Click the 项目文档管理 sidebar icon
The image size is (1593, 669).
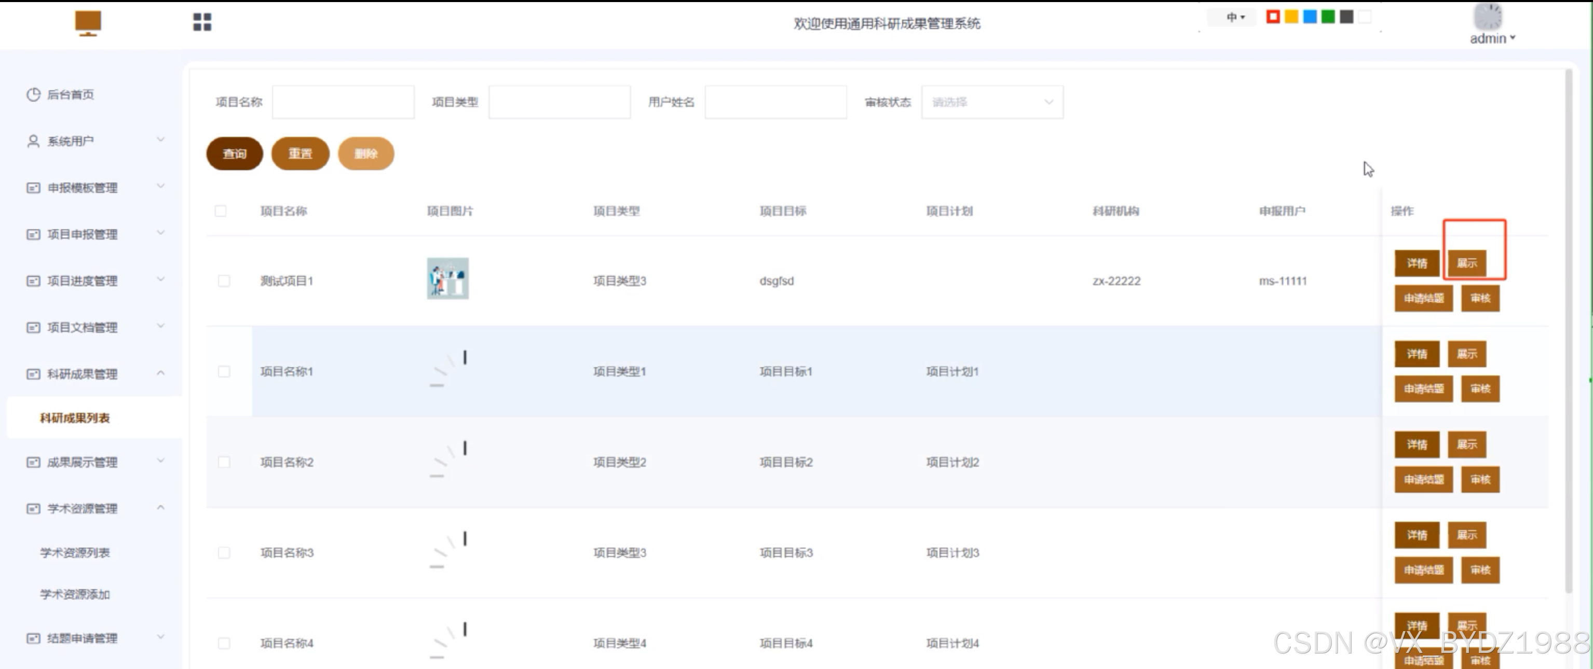pyautogui.click(x=33, y=327)
